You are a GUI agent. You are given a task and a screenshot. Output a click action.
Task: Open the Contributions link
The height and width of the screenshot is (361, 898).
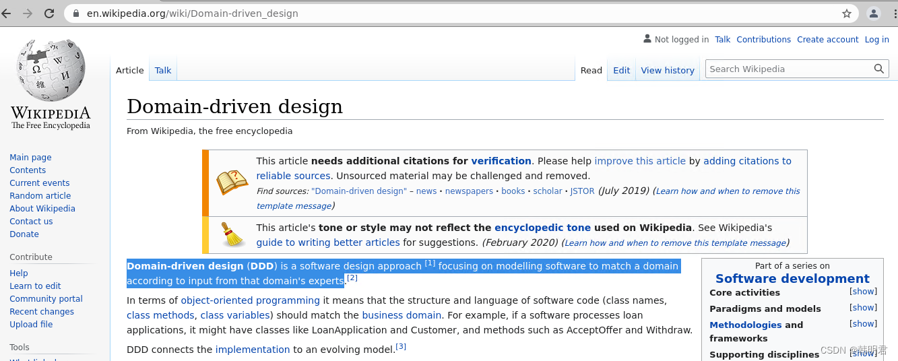pos(764,40)
